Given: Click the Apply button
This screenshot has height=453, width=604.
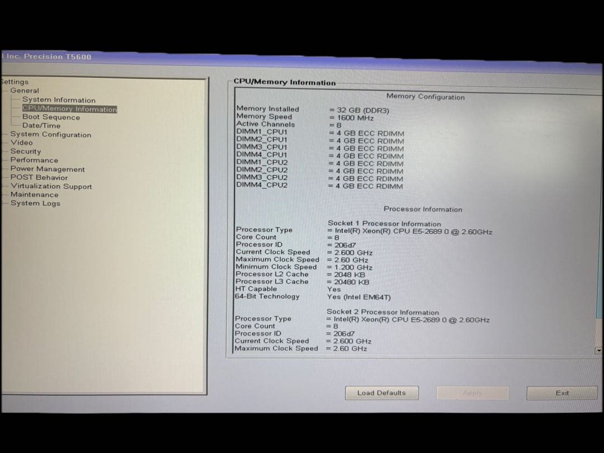Looking at the screenshot, I should coord(473,393).
